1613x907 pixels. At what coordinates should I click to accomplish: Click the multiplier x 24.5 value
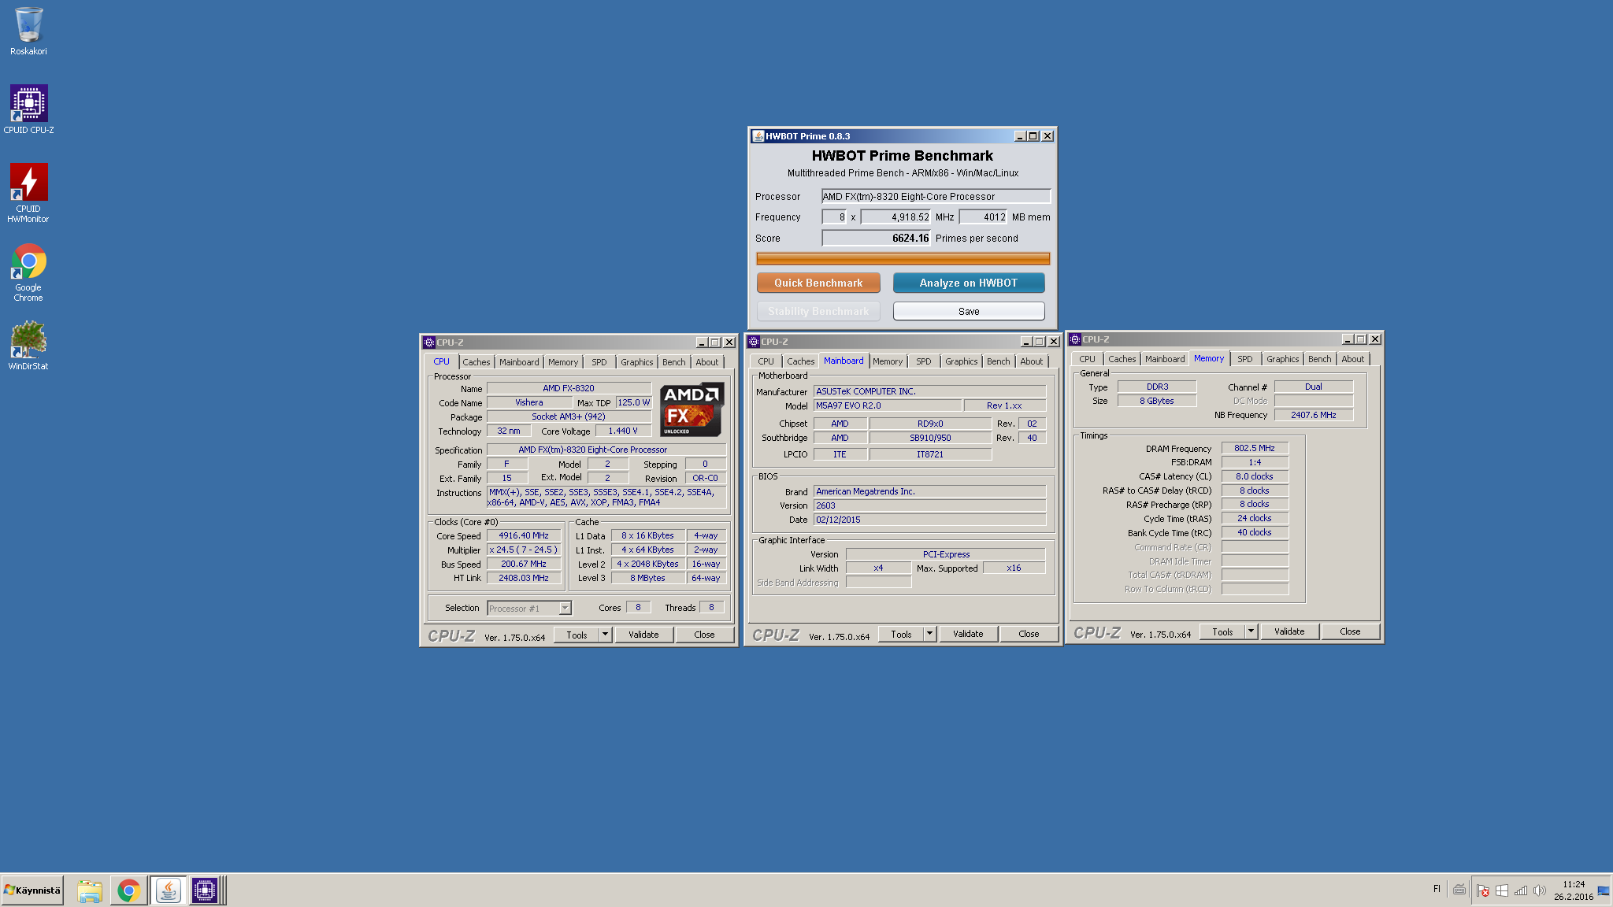pos(523,550)
